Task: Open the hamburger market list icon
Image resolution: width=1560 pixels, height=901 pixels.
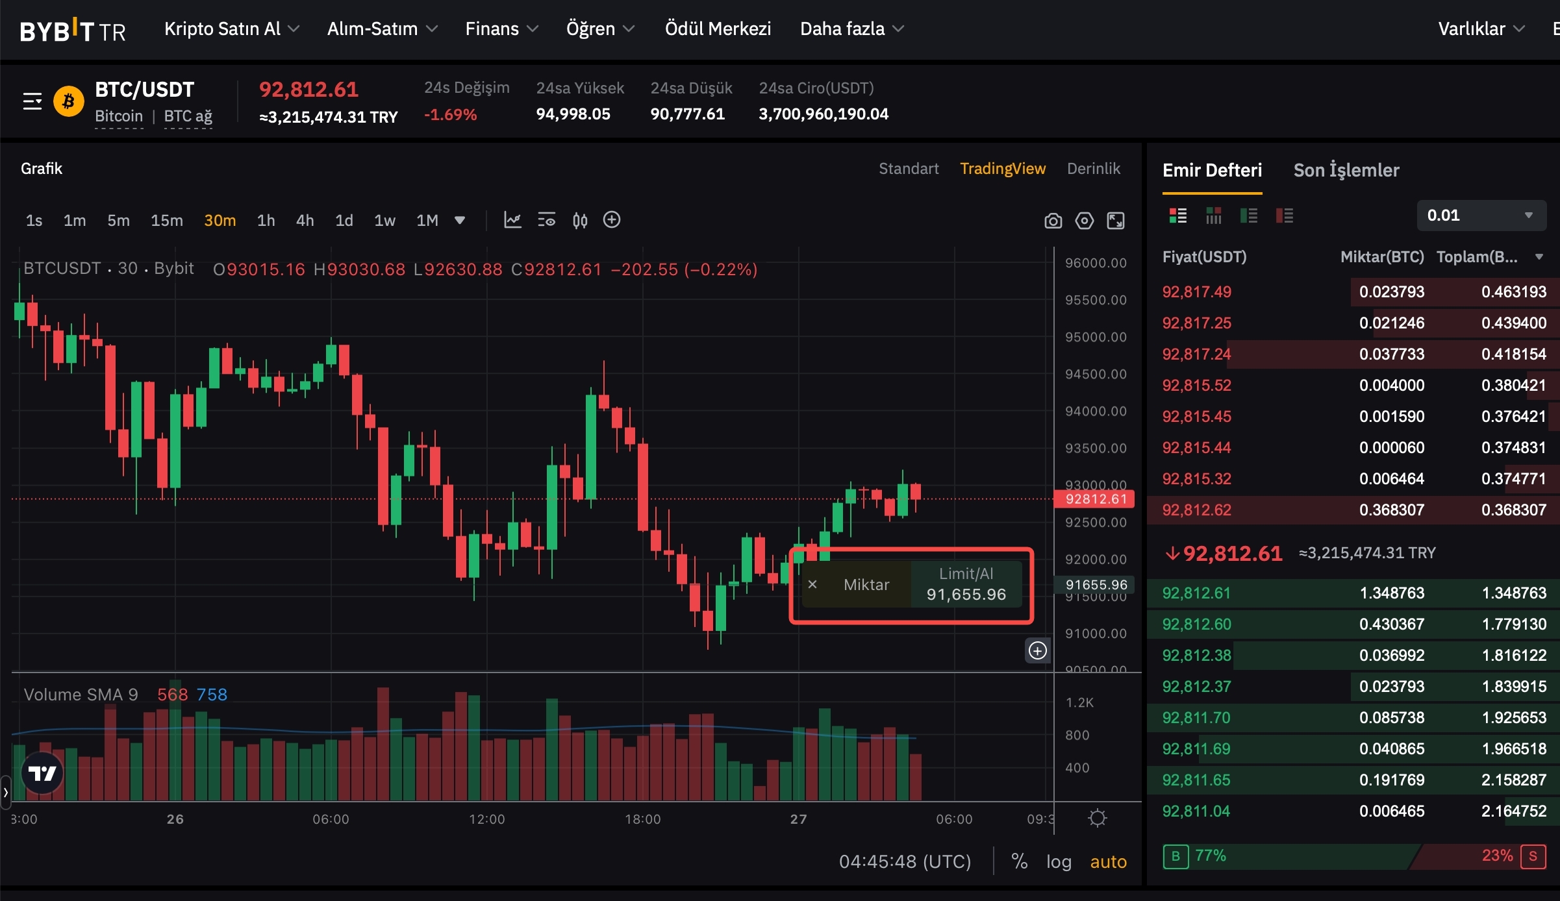Action: pos(32,101)
